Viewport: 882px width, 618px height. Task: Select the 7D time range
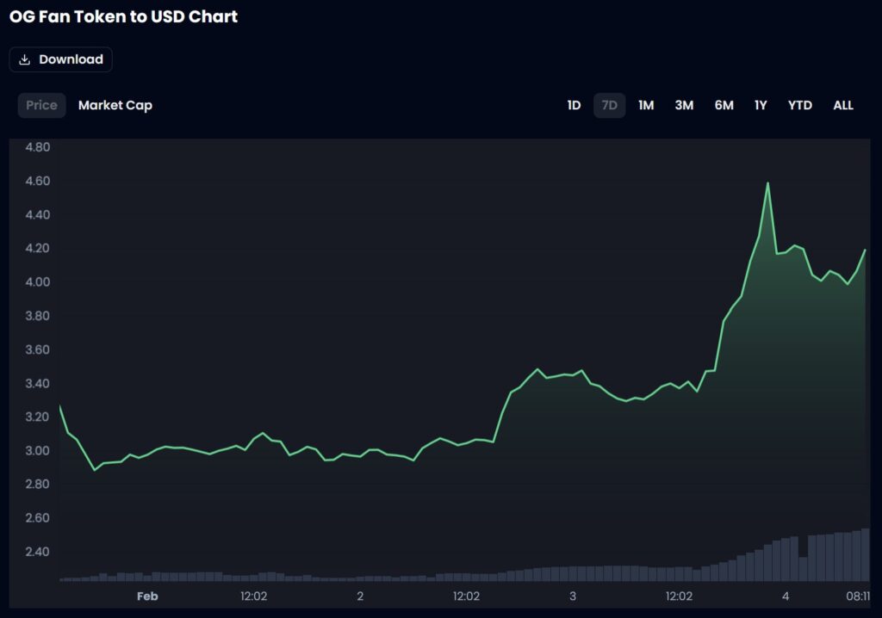click(609, 105)
